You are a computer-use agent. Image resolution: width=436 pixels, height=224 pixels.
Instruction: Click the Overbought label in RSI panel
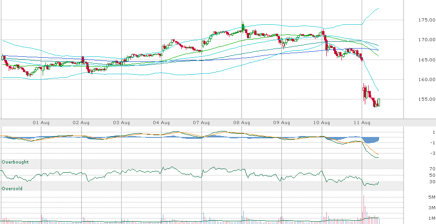(x=15, y=162)
